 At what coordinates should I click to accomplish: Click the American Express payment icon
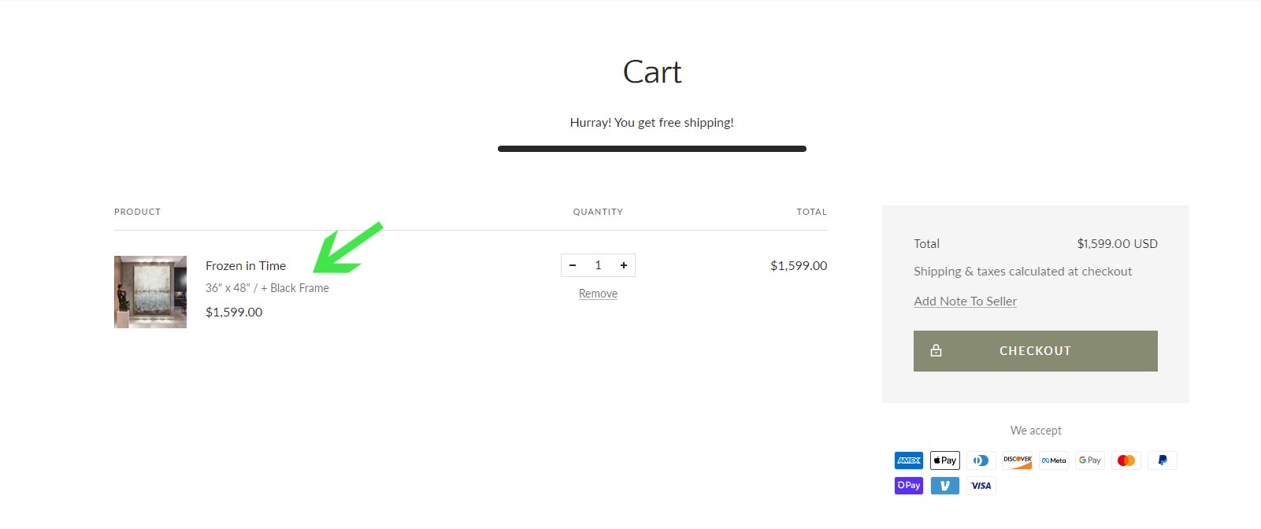909,461
